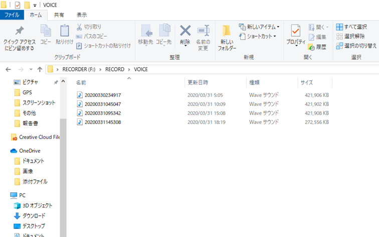Switch to View (表示) tab
The height and width of the screenshot is (237, 379).
[x=82, y=15]
